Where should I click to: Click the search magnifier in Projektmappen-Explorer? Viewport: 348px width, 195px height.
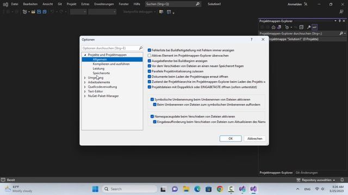tap(341, 34)
